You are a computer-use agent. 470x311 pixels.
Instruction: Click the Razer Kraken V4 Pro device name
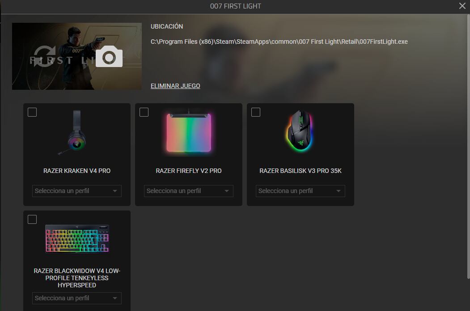77,171
